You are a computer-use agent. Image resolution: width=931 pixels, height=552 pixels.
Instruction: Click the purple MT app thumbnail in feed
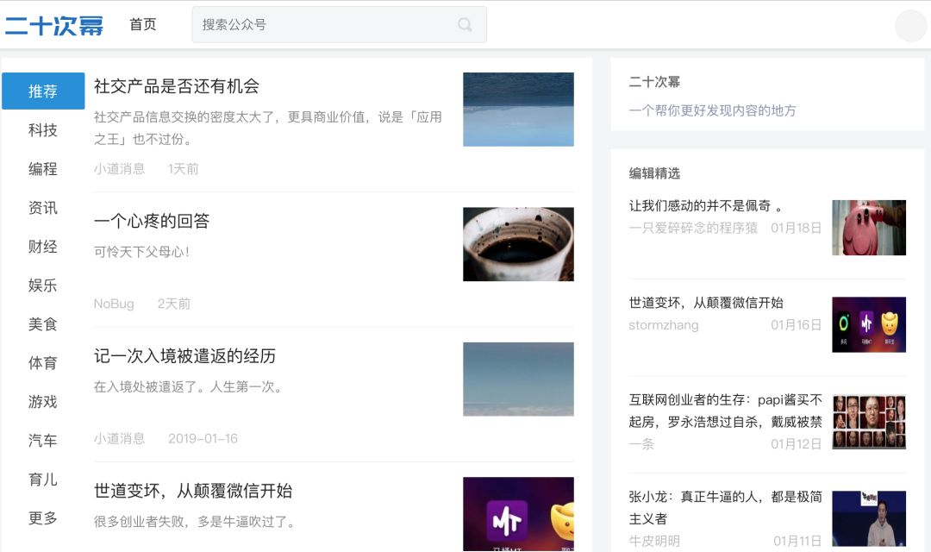coord(518,514)
